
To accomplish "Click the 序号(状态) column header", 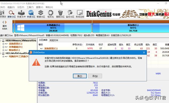I will [x=77, y=45].
